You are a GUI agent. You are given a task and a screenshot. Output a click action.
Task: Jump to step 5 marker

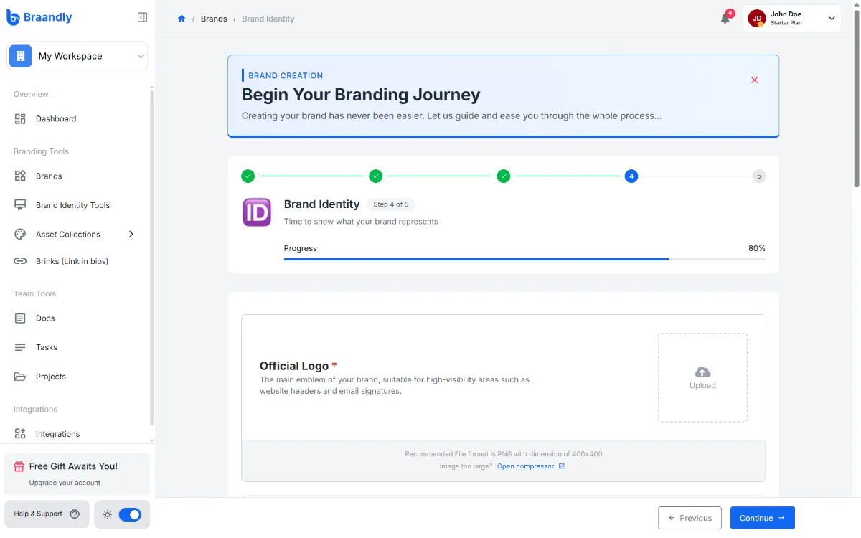pyautogui.click(x=759, y=176)
